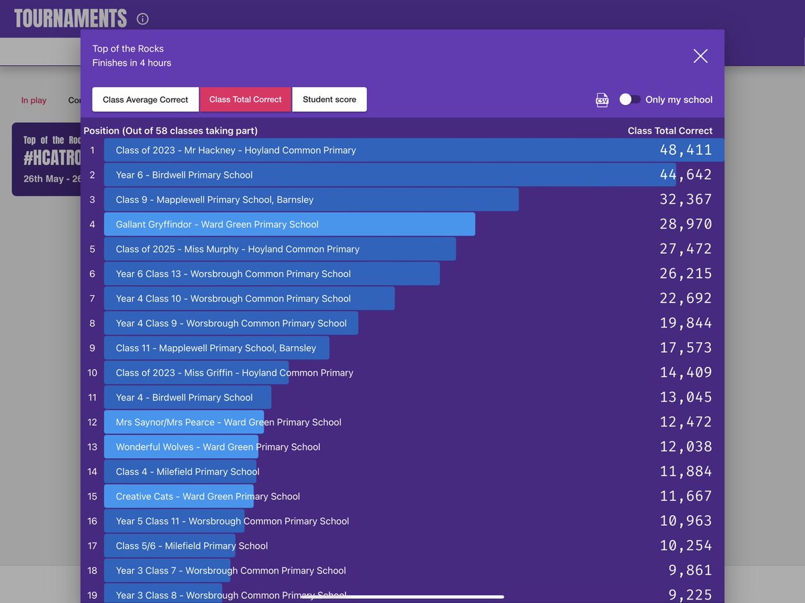Download leaderboard as CSV
This screenshot has height=603, width=805.
(x=602, y=100)
